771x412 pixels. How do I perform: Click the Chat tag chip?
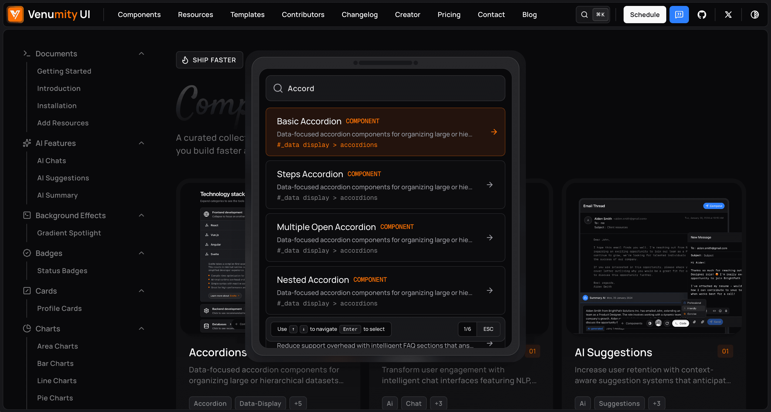414,403
